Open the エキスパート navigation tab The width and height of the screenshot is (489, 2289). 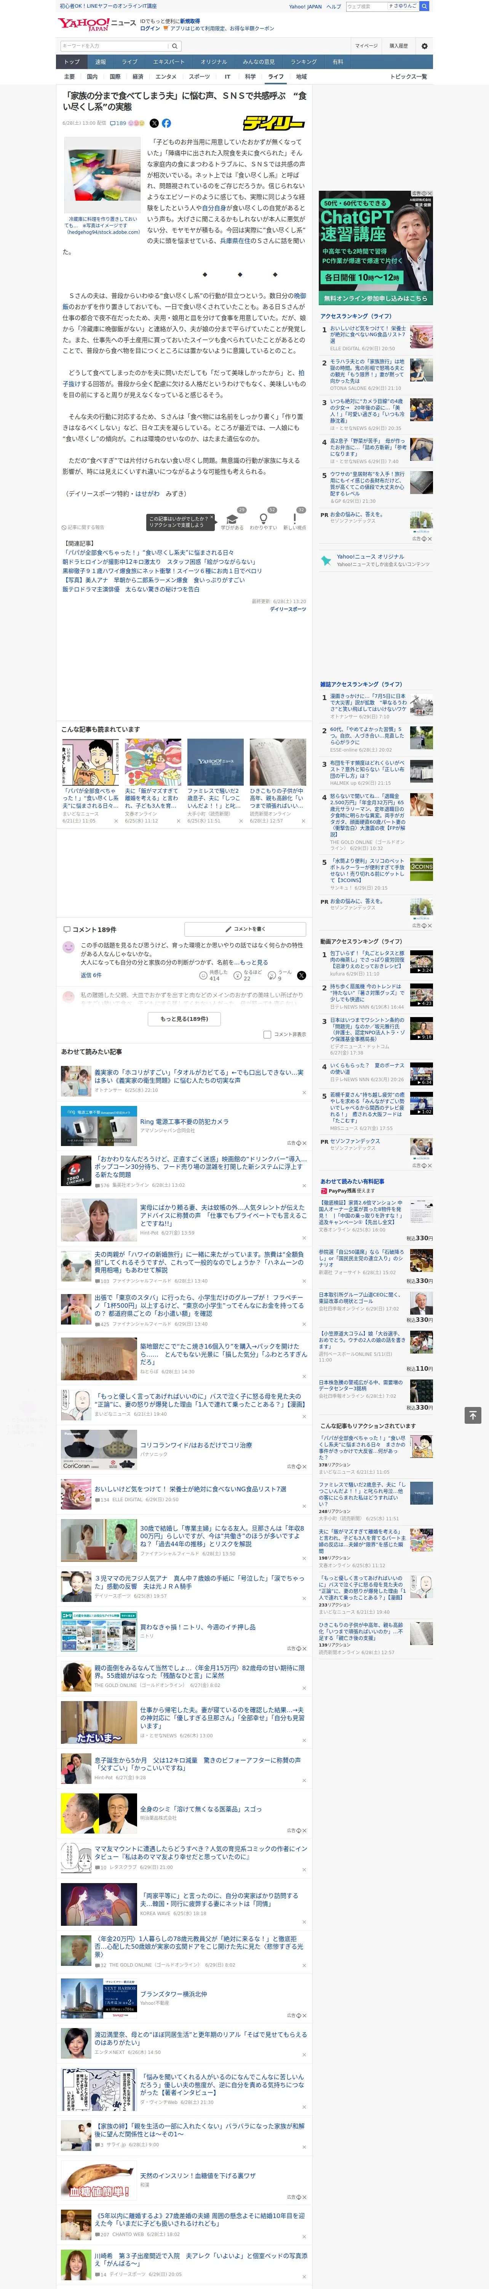[169, 62]
